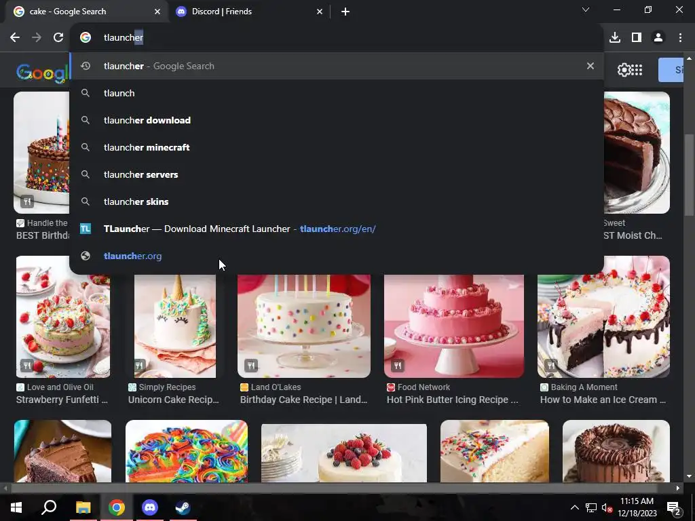
Task: Click the network status tray icon
Action: [591, 507]
